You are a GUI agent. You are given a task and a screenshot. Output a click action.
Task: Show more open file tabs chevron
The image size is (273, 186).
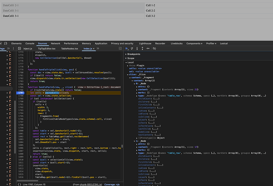click(x=98, y=49)
